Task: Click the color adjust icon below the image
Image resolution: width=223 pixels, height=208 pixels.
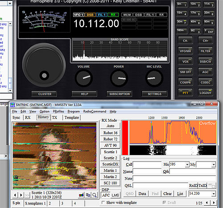Action: pos(81,195)
